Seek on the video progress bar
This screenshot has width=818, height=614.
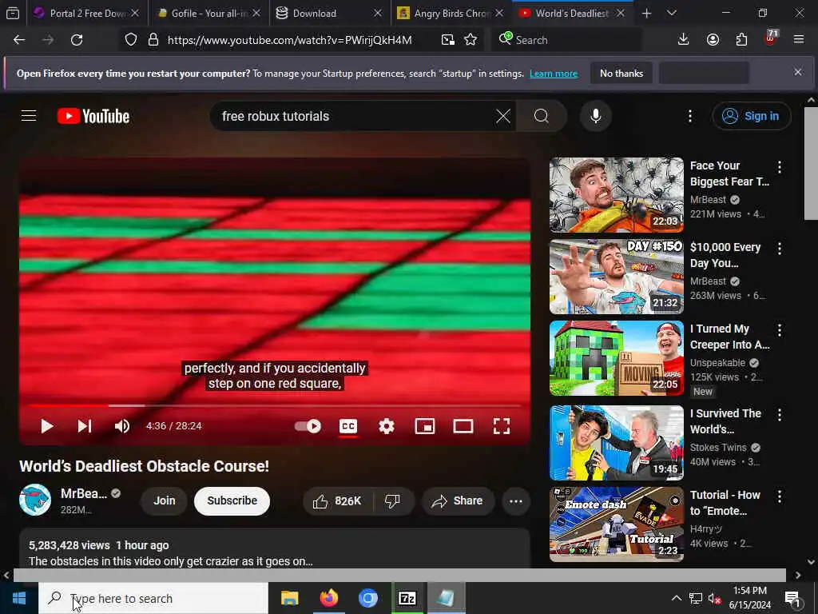click(275, 405)
